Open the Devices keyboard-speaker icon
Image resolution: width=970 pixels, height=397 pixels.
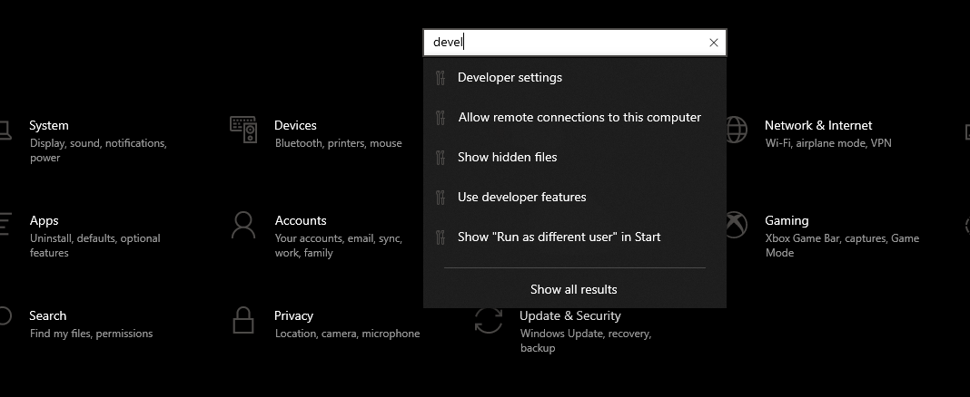click(243, 130)
